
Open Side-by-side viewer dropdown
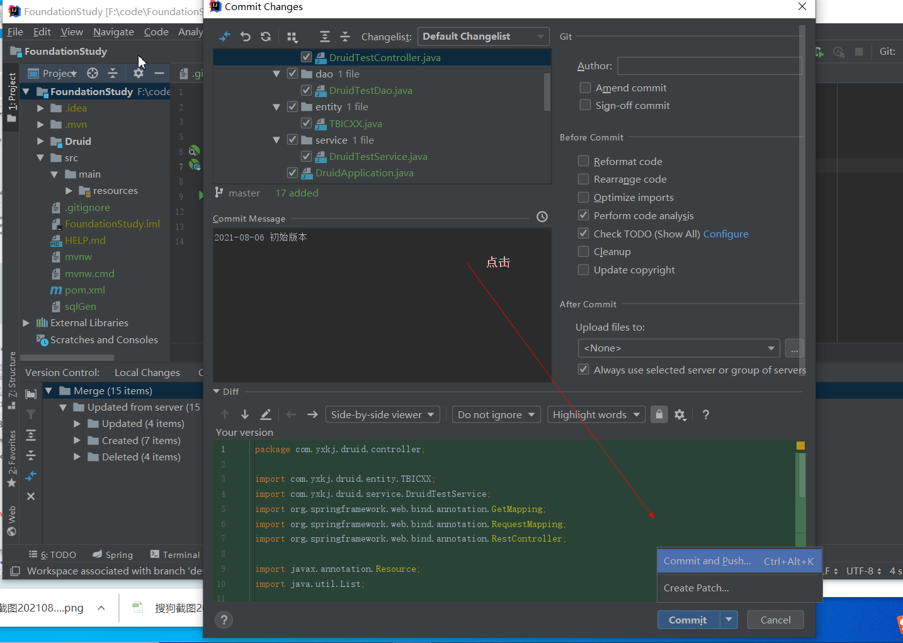click(x=382, y=414)
